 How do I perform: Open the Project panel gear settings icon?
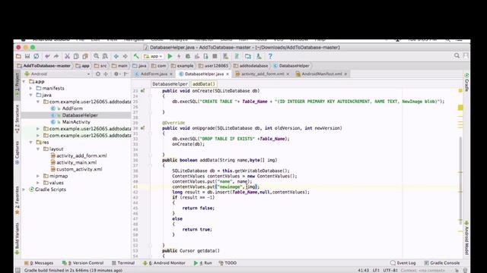tap(116, 74)
